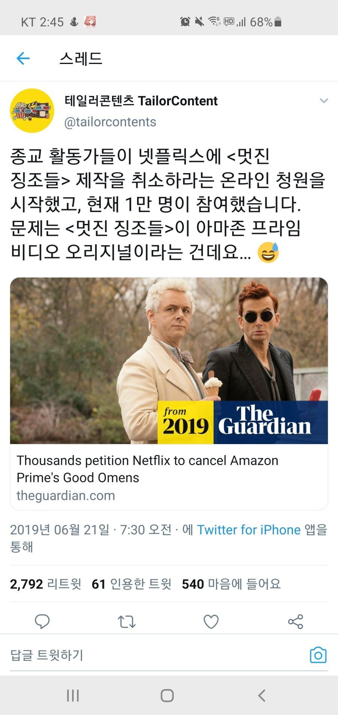Image resolution: width=338 pixels, height=715 pixels.
Task: Expand the tweet options chevron
Action: (323, 101)
